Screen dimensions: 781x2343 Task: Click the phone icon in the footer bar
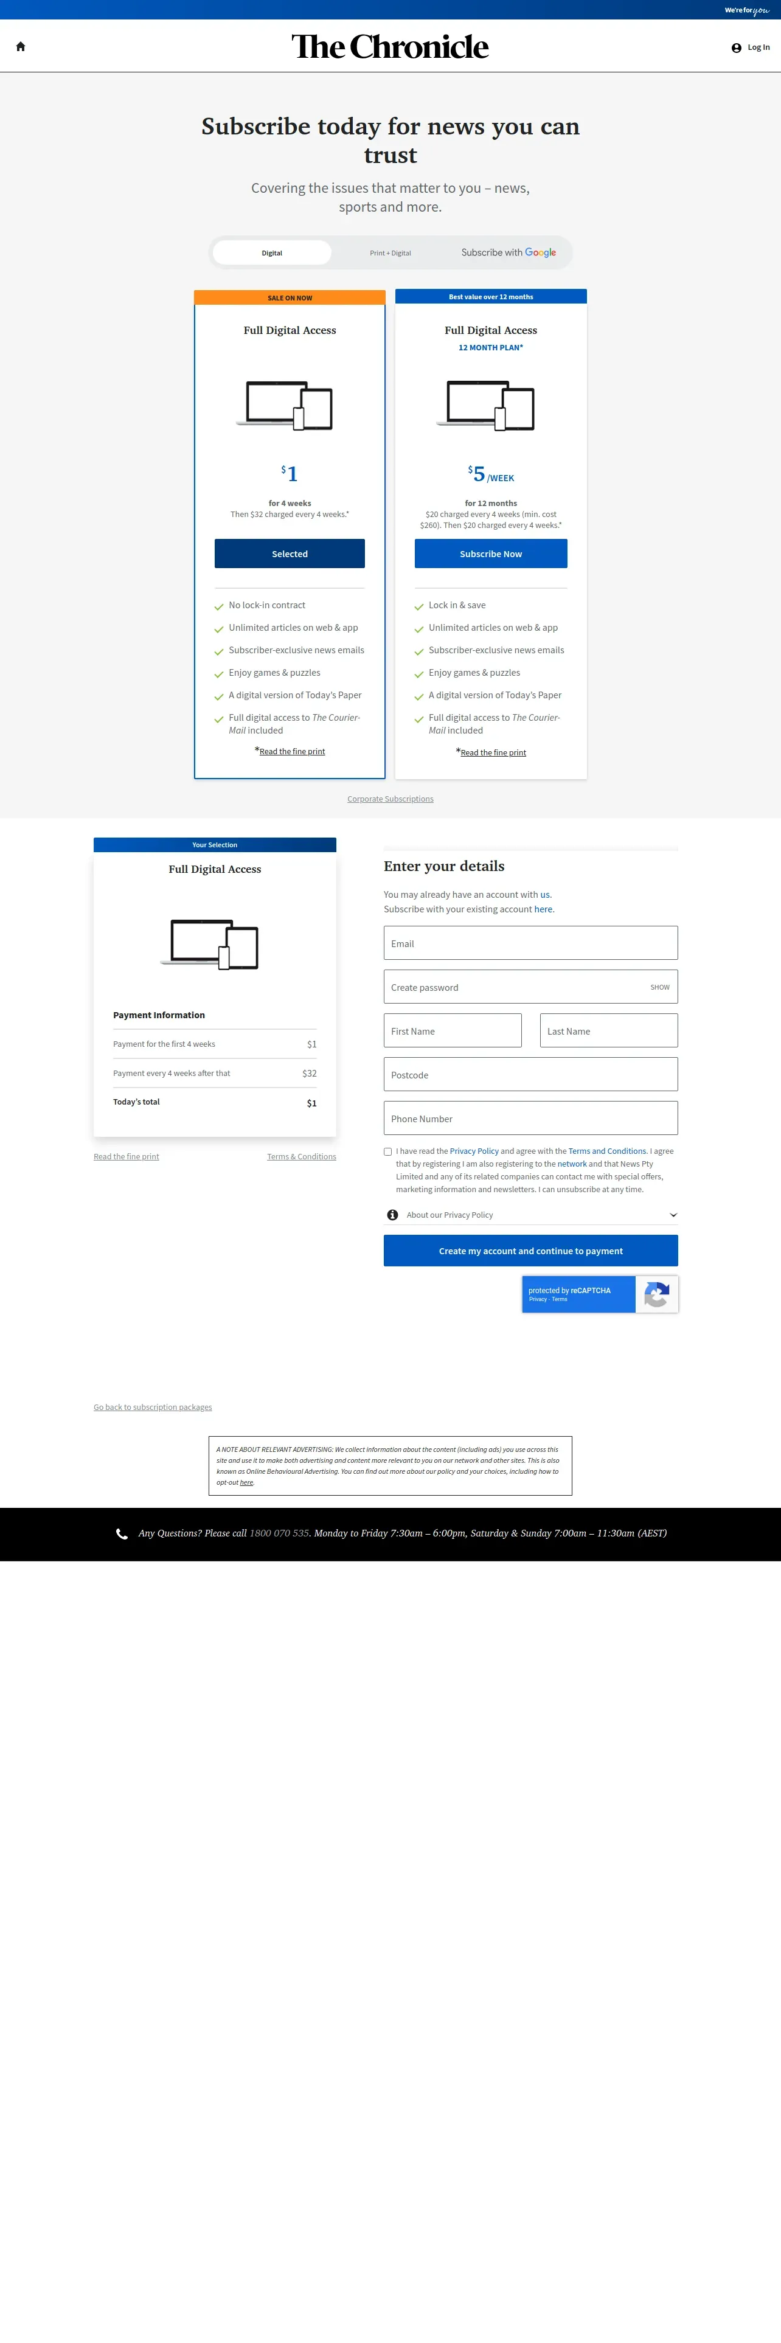(x=122, y=1533)
